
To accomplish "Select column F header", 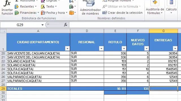I will (x=138, y=31).
